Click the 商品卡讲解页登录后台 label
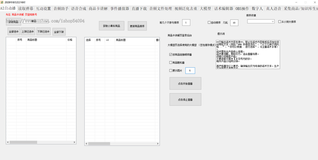The width and height of the screenshot is (318, 160). point(180,35)
